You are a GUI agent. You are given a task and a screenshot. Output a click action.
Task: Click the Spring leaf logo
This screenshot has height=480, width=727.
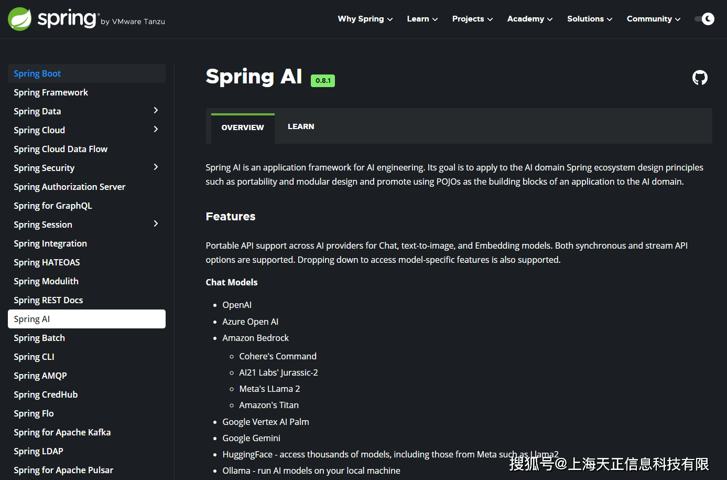[x=20, y=19]
